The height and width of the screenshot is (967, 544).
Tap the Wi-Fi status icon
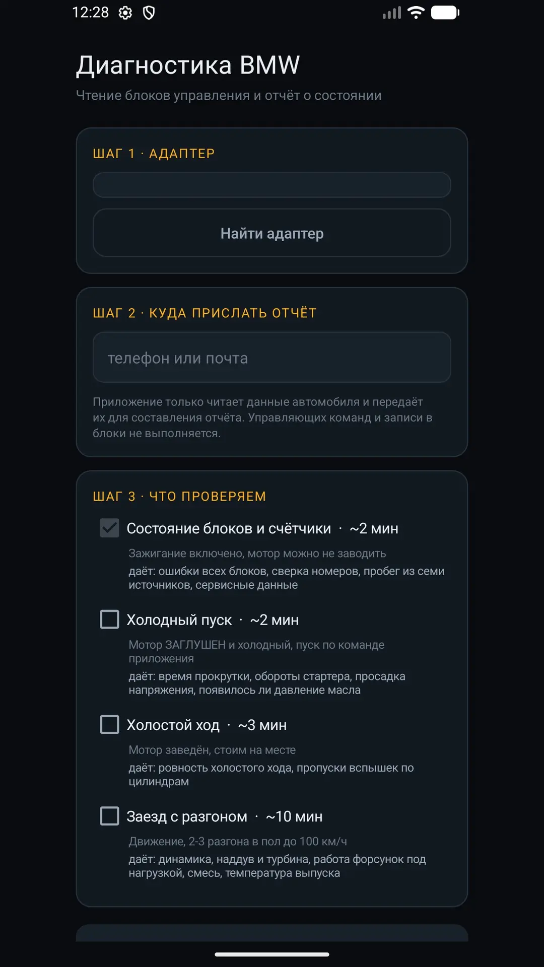click(416, 13)
